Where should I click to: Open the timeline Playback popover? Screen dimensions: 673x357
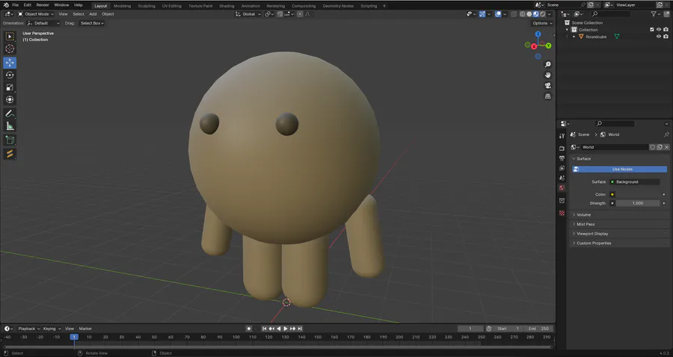point(28,329)
